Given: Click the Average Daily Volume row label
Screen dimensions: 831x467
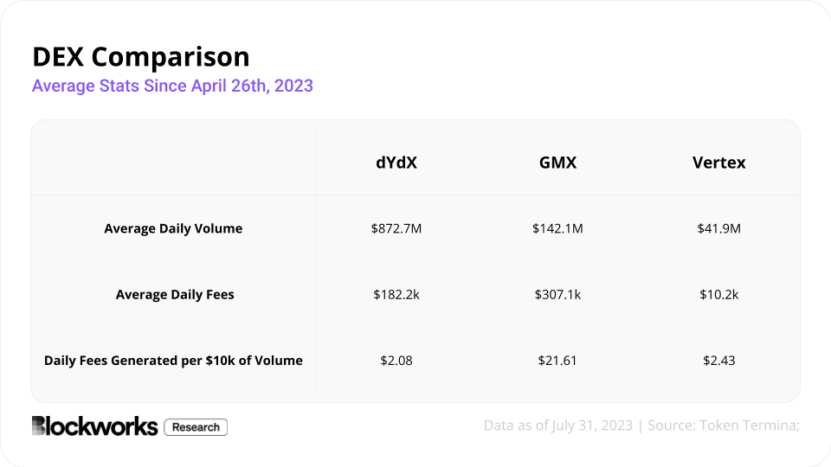Looking at the screenshot, I should [173, 229].
